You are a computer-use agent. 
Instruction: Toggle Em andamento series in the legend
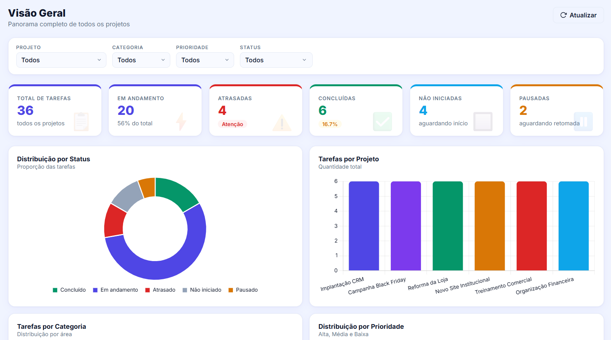click(x=115, y=290)
